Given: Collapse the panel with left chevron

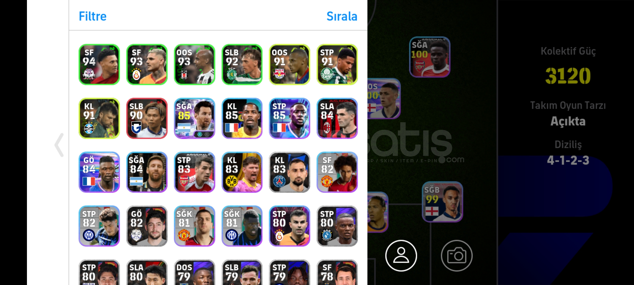Looking at the screenshot, I should pos(59,145).
